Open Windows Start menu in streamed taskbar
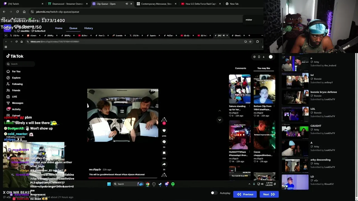This screenshot has height=201, width=358. pyautogui.click(x=109, y=184)
